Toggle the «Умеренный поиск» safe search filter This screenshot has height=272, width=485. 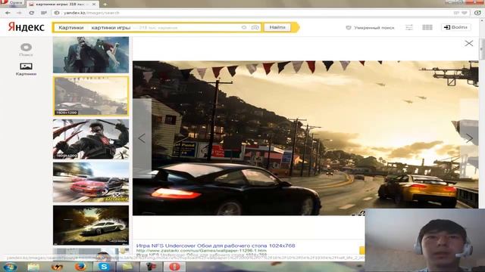pyautogui.click(x=370, y=27)
